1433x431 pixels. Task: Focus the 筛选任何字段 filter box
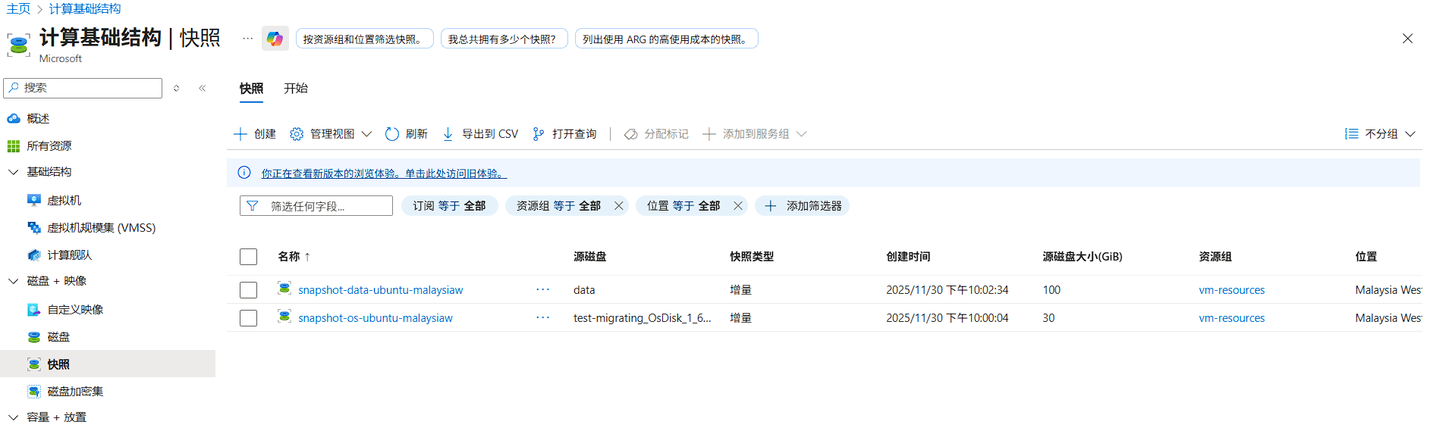[316, 206]
